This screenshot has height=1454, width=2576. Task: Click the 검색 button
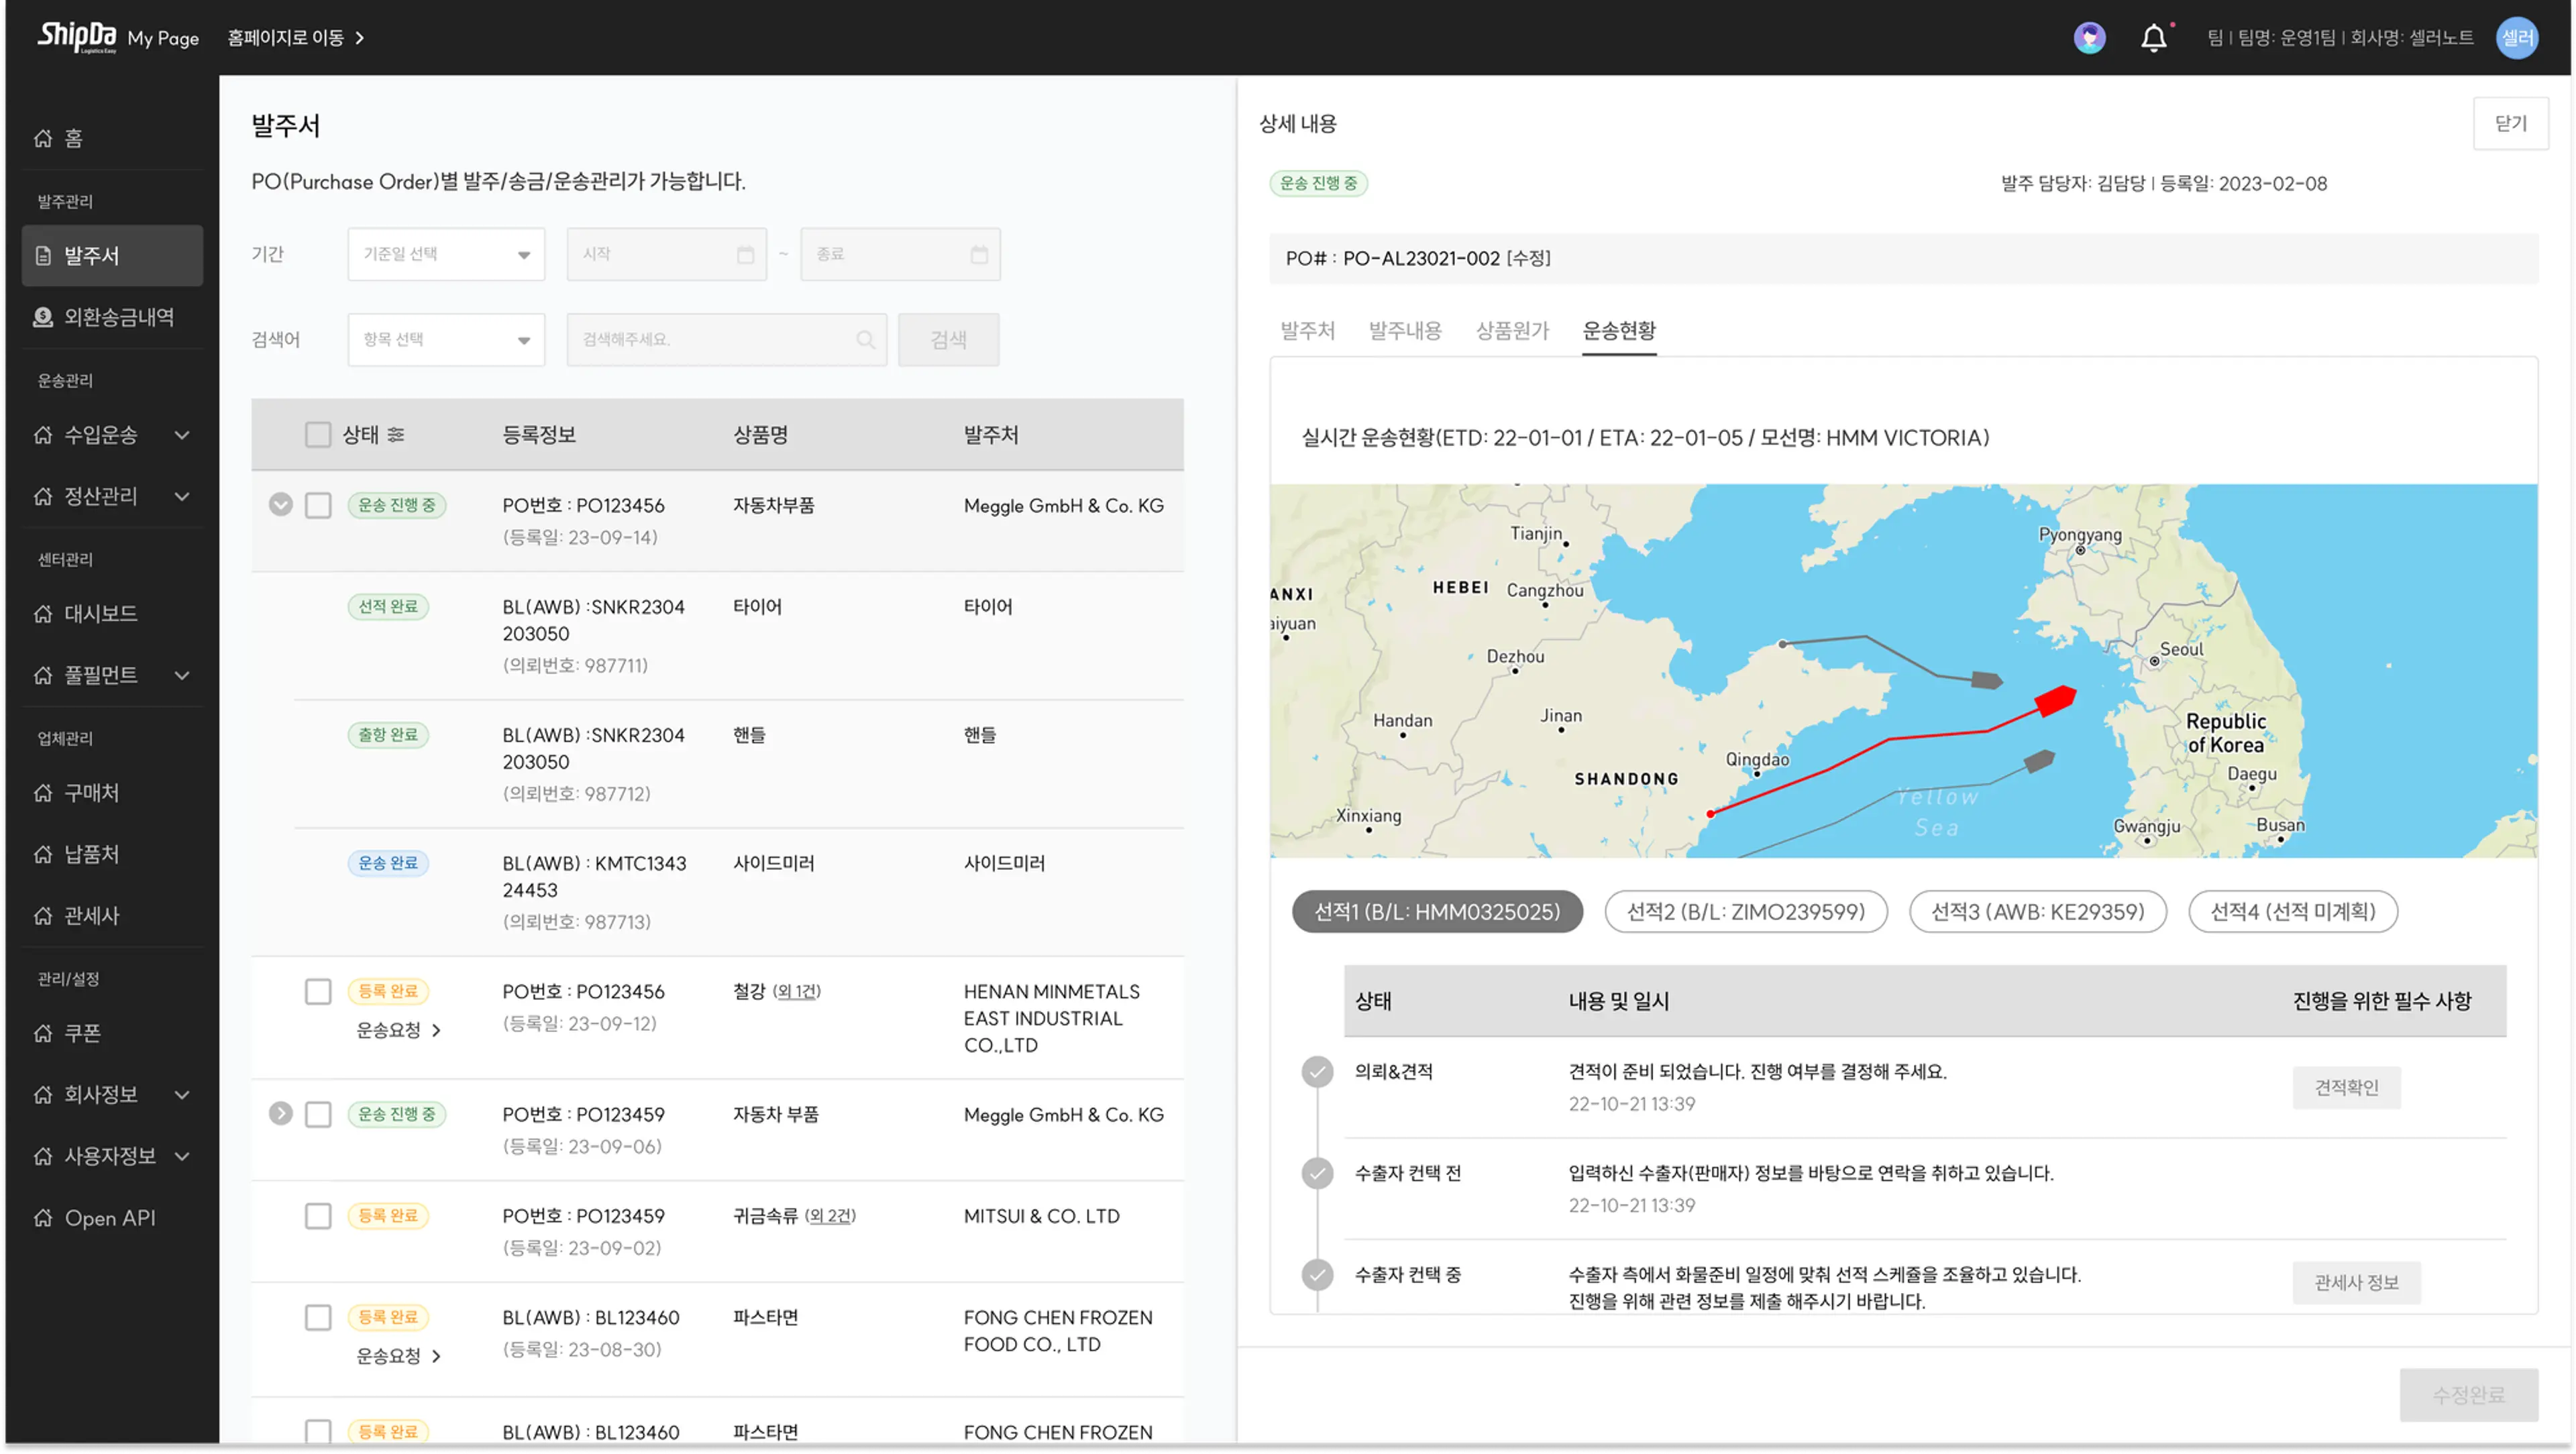point(948,340)
